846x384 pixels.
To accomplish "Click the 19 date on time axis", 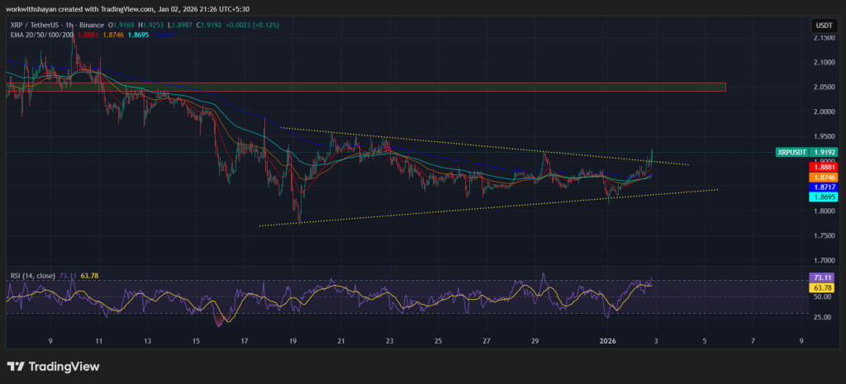I will 293,339.
